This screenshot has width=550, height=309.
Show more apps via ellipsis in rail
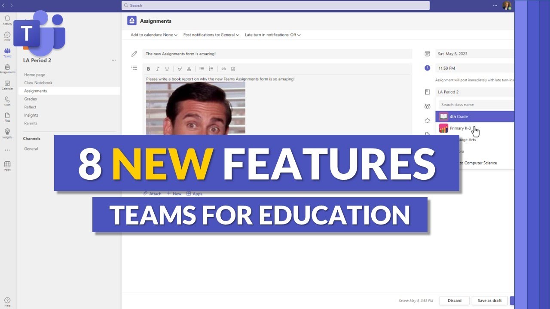click(7, 150)
